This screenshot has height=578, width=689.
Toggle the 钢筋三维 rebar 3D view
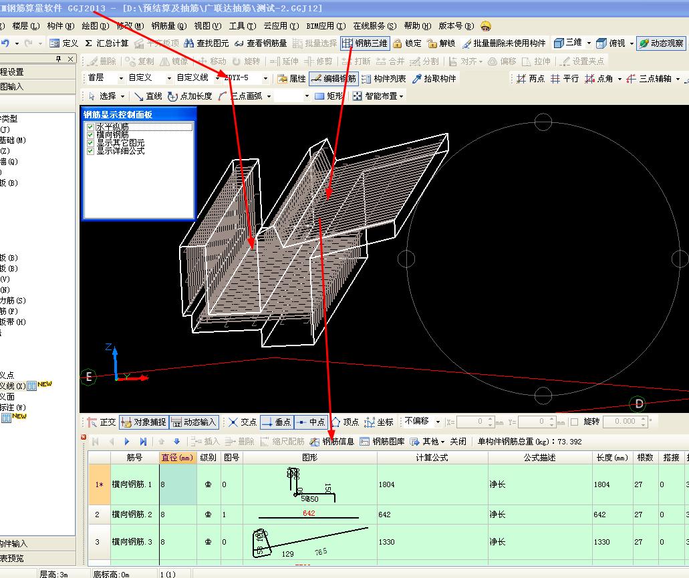[365, 43]
